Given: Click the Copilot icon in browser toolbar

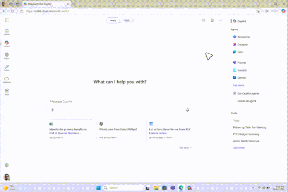Looking at the screenshot, I should tap(283, 11).
